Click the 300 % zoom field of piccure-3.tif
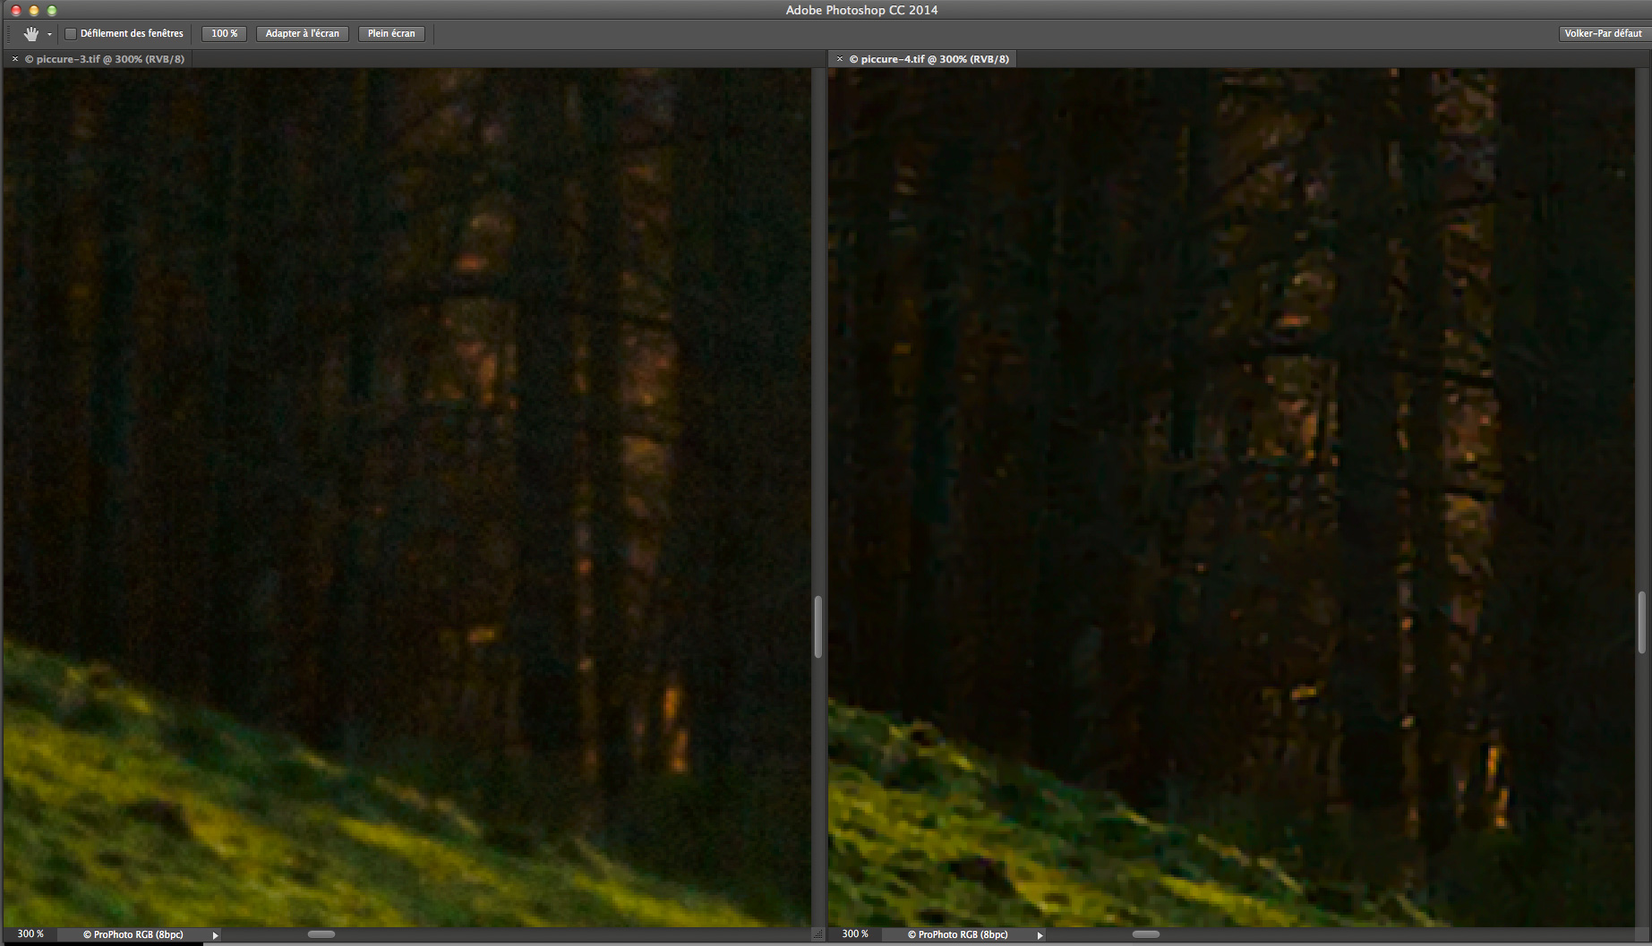The width and height of the screenshot is (1652, 946). tap(30, 934)
